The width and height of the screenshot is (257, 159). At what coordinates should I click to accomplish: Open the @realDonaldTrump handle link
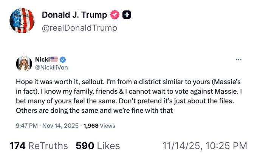click(x=79, y=28)
